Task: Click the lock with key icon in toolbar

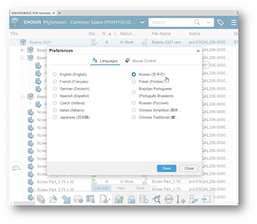Action: coord(119,199)
